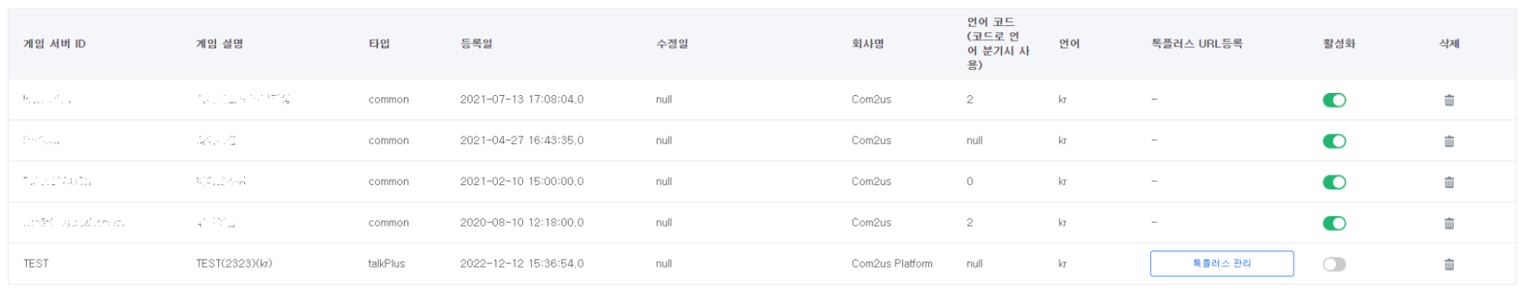Click the Com2us Platform company cell
The height and width of the screenshot is (293, 1526).
tap(892, 263)
